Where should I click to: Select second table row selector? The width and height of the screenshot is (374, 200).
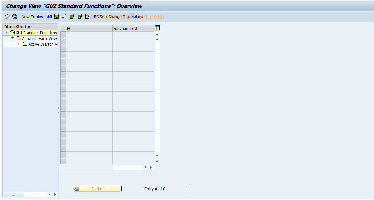(63, 42)
